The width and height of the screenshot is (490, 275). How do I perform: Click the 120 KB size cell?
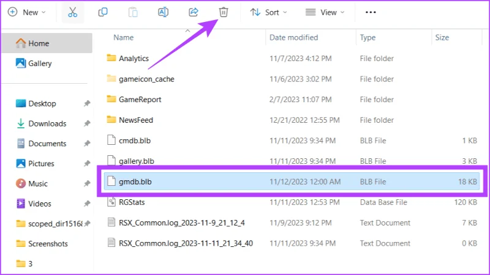click(466, 202)
